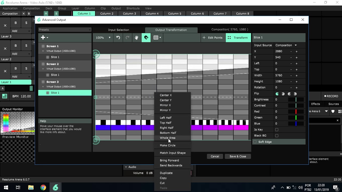Viewport: 342px width, 192px height.
Task: Open the 100% zoom dropdown
Action: tap(103, 38)
